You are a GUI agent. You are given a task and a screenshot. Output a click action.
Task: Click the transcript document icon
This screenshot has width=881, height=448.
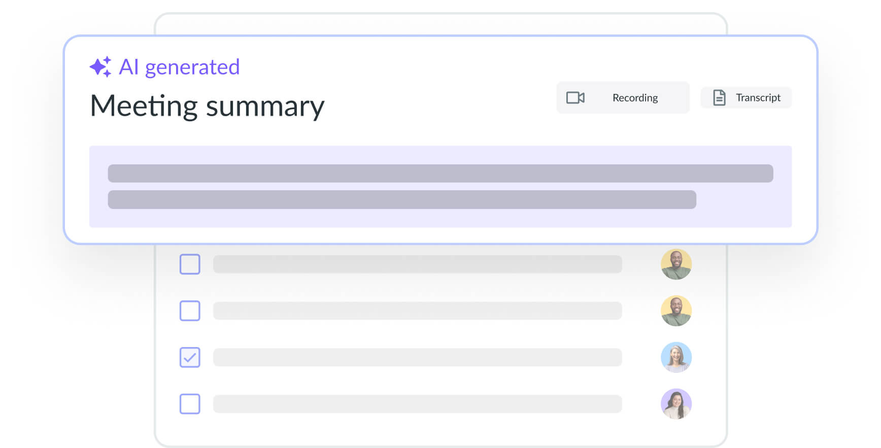719,97
